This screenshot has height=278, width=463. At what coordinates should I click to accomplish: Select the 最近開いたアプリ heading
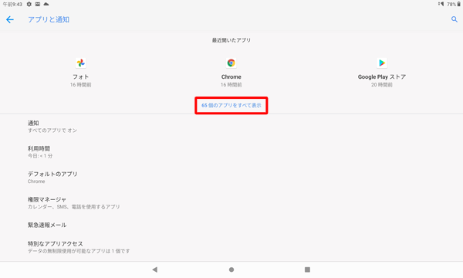tap(231, 40)
